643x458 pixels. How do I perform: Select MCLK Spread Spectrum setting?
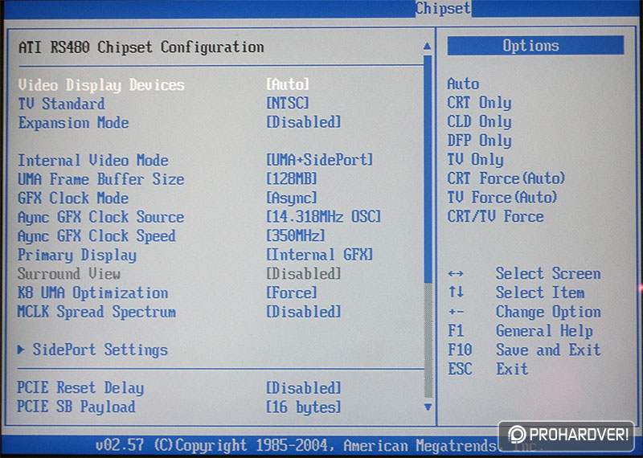coord(96,312)
